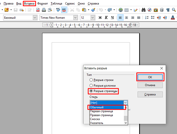Select the Разрыв строки radio button
177x134 pixels.
91,80
